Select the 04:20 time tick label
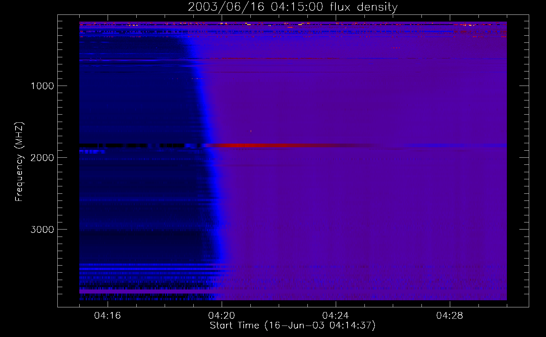 pos(222,316)
